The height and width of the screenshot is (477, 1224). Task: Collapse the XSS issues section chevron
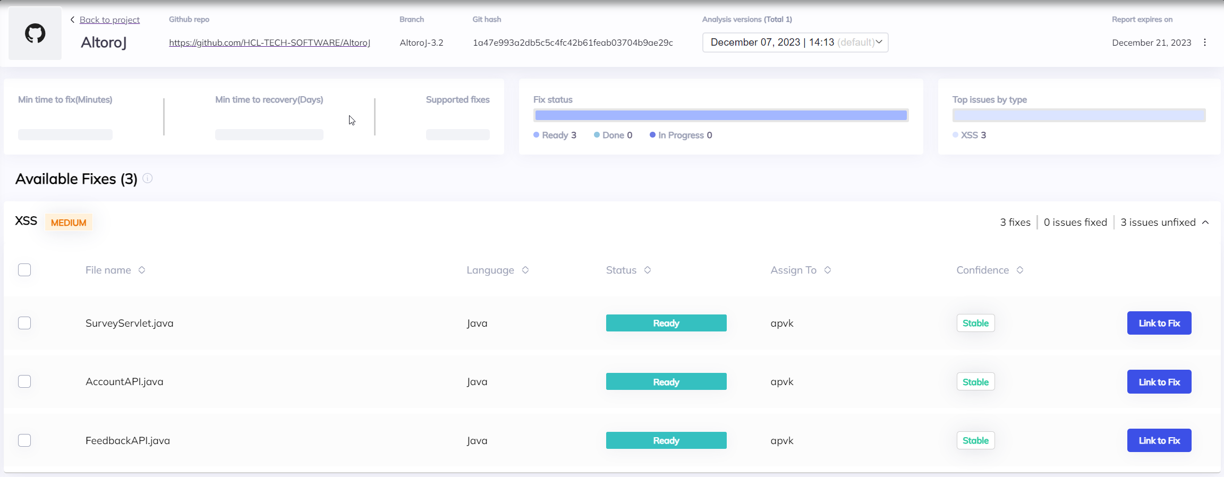1205,223
